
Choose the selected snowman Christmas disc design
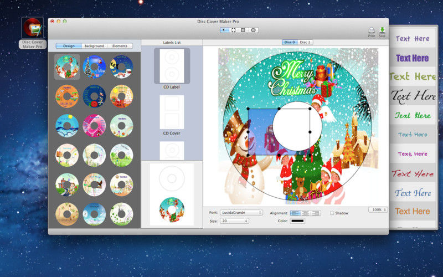(x=67, y=66)
